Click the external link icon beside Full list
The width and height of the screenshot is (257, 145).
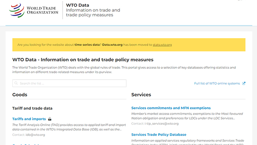[x=244, y=83]
